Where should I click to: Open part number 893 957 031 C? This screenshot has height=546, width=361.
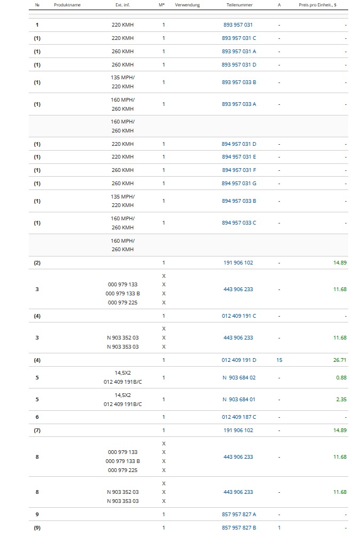coord(239,38)
